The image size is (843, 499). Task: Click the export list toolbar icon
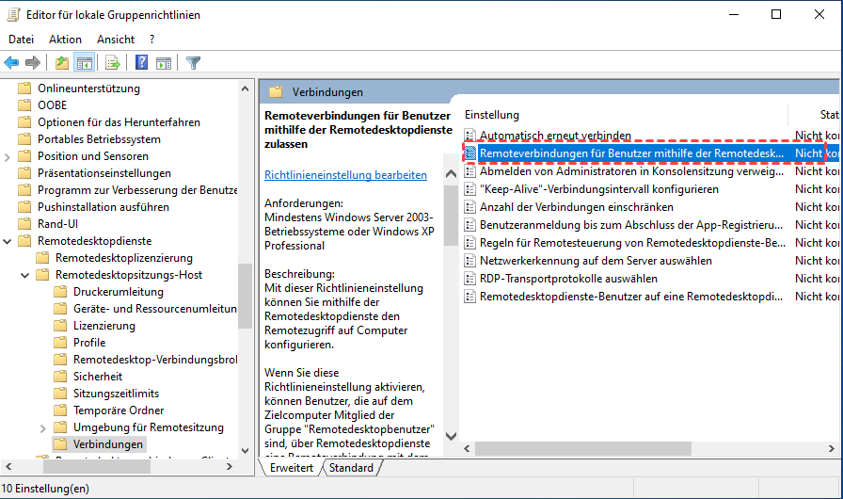pos(113,63)
